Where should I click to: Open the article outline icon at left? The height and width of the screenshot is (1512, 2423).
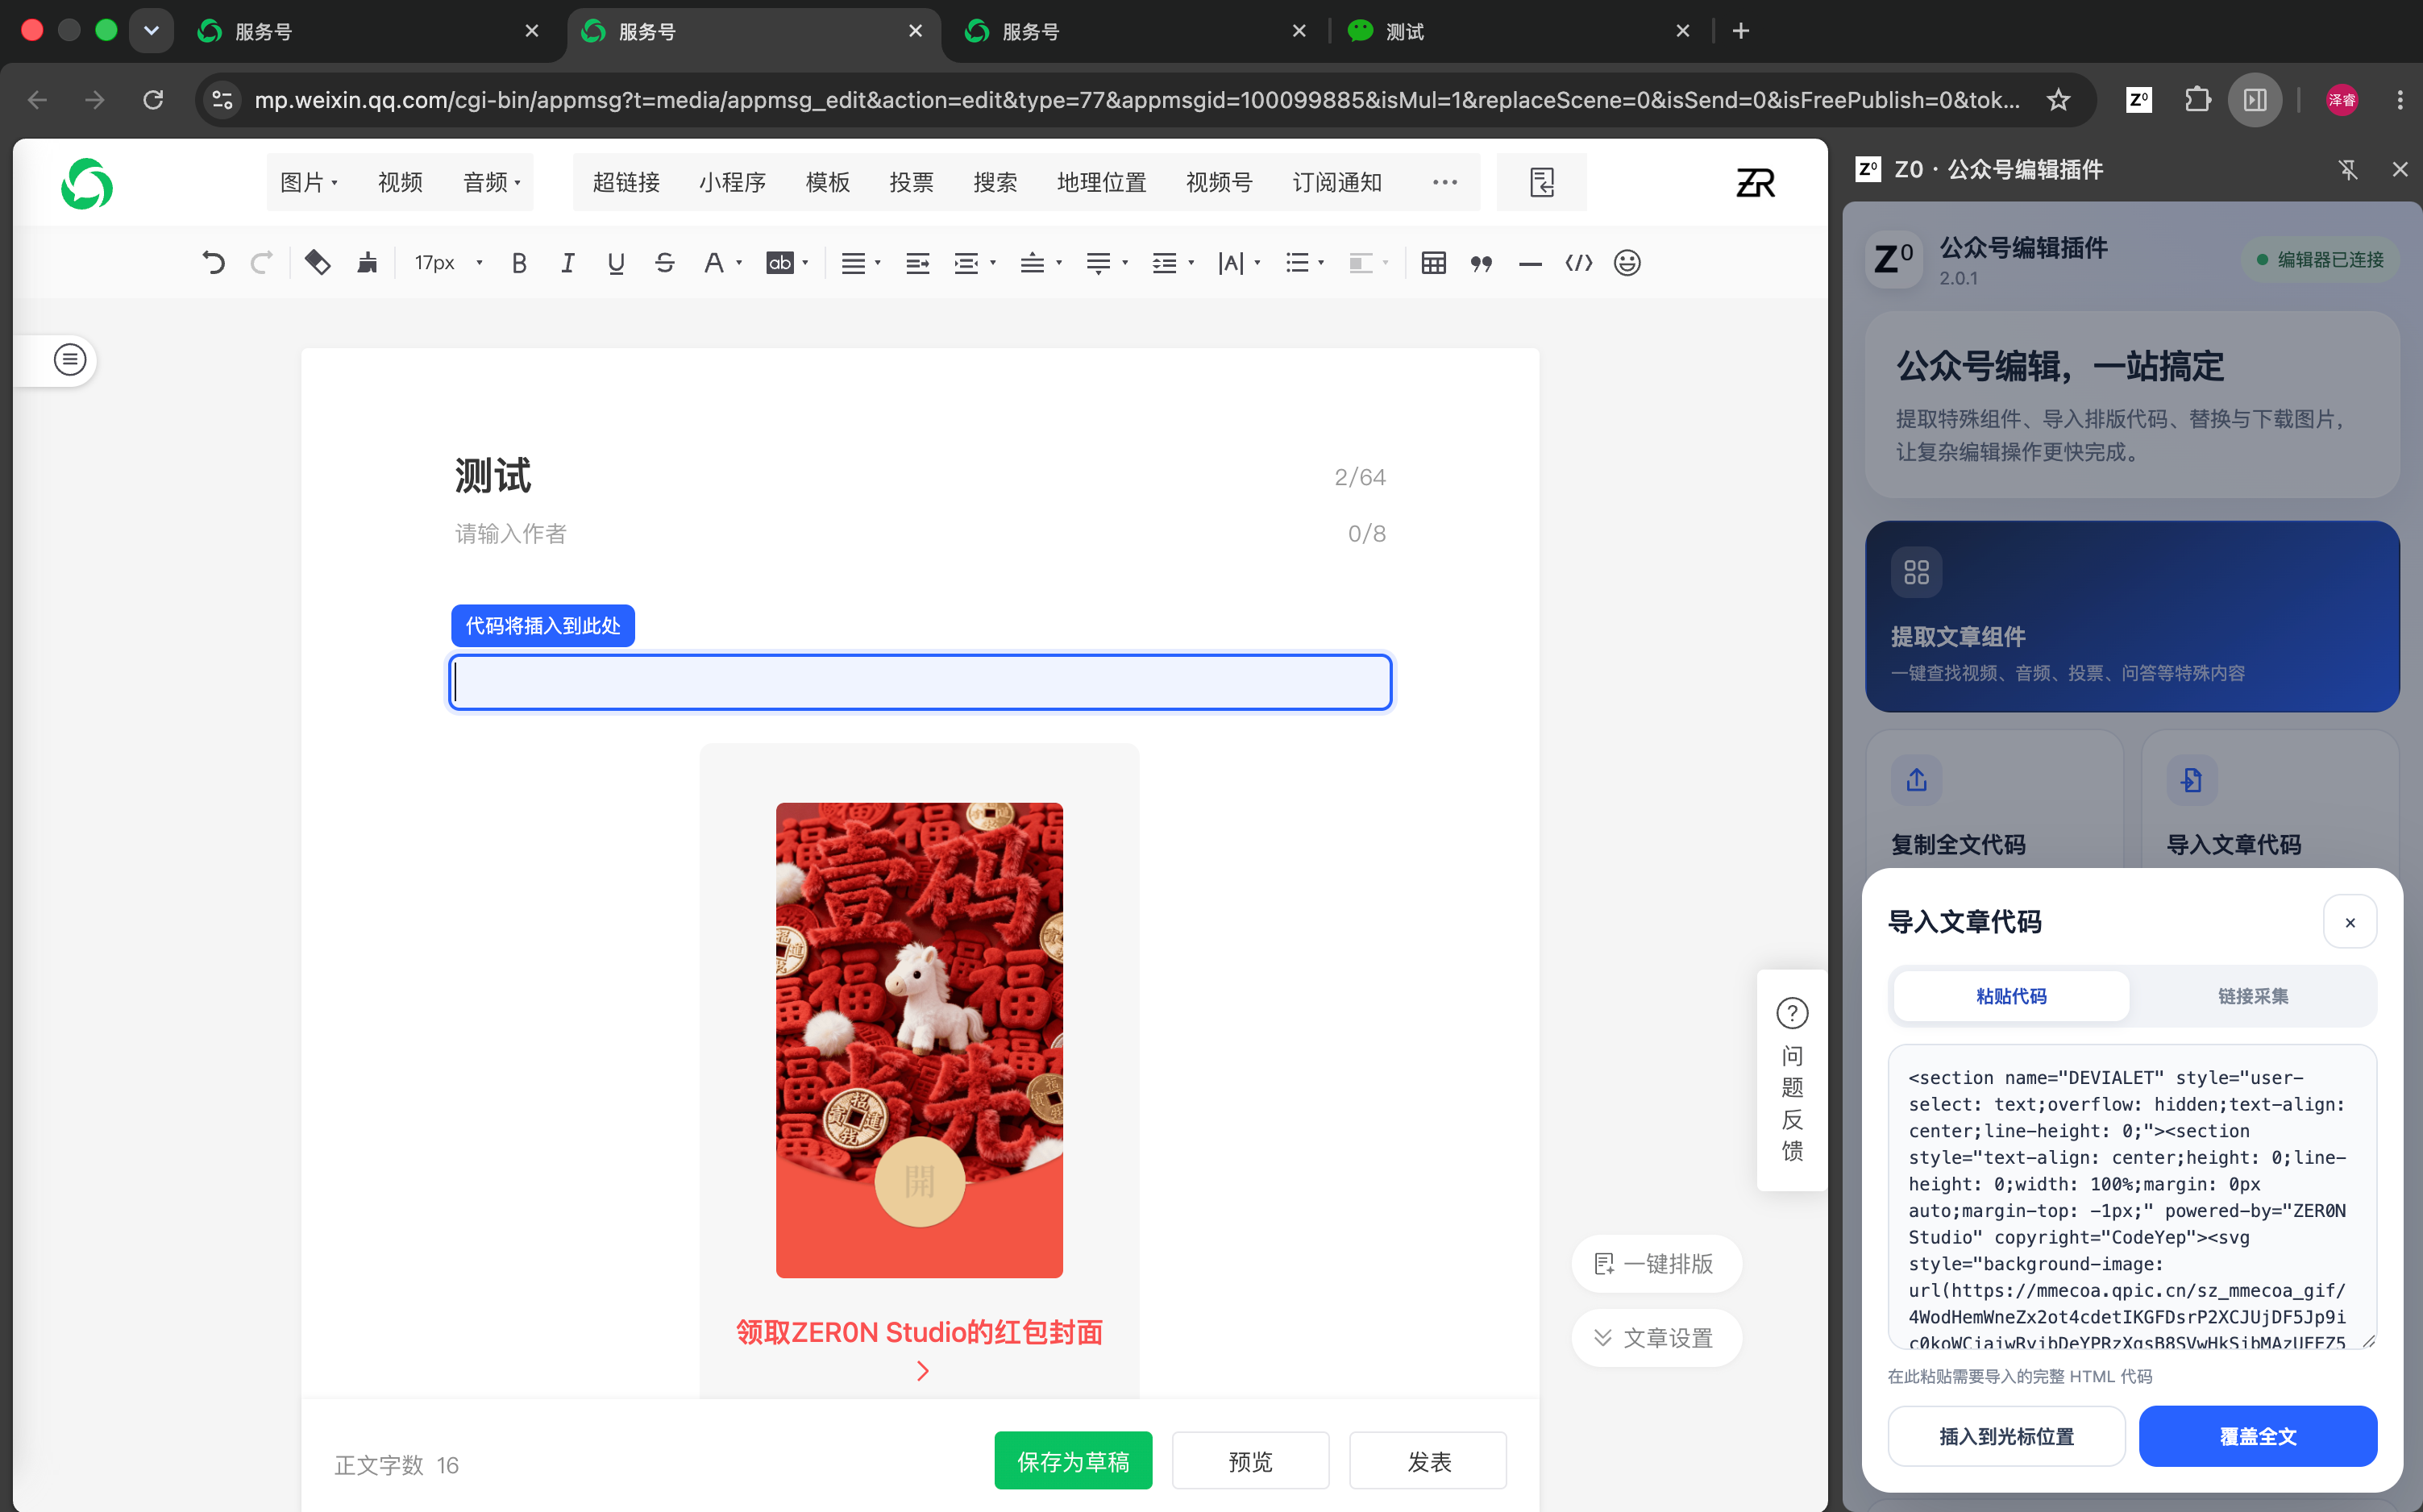[x=69, y=359]
